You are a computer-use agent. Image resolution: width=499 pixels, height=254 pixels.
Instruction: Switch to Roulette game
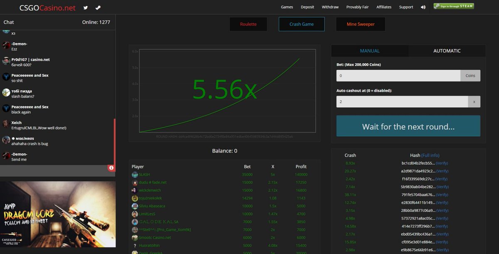click(x=248, y=24)
